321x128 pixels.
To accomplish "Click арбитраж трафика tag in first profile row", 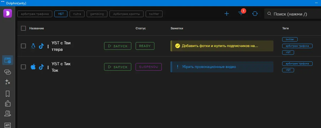I will point(297,46).
